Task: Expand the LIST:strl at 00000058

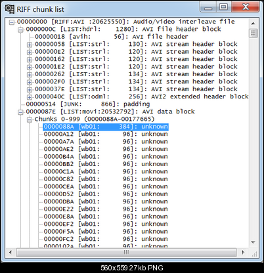Action: click(30, 45)
